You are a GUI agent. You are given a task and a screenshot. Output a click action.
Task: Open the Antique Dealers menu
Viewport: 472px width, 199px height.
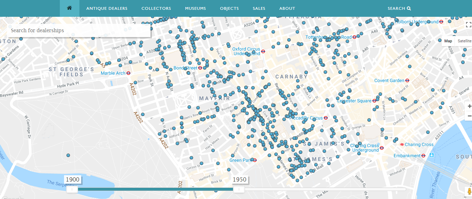[107, 8]
